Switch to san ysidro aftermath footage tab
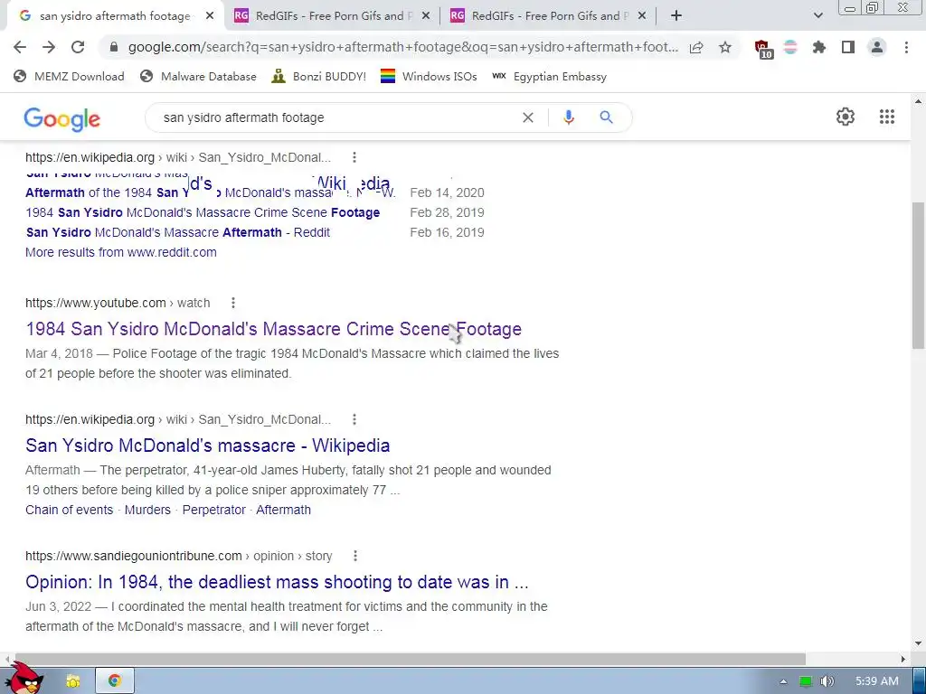 coord(115,16)
